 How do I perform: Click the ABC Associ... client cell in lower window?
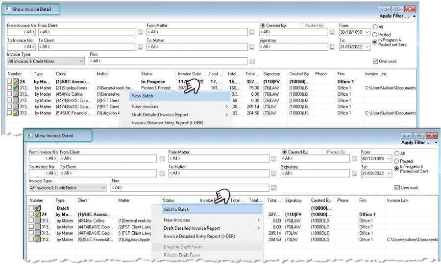(x=95, y=214)
